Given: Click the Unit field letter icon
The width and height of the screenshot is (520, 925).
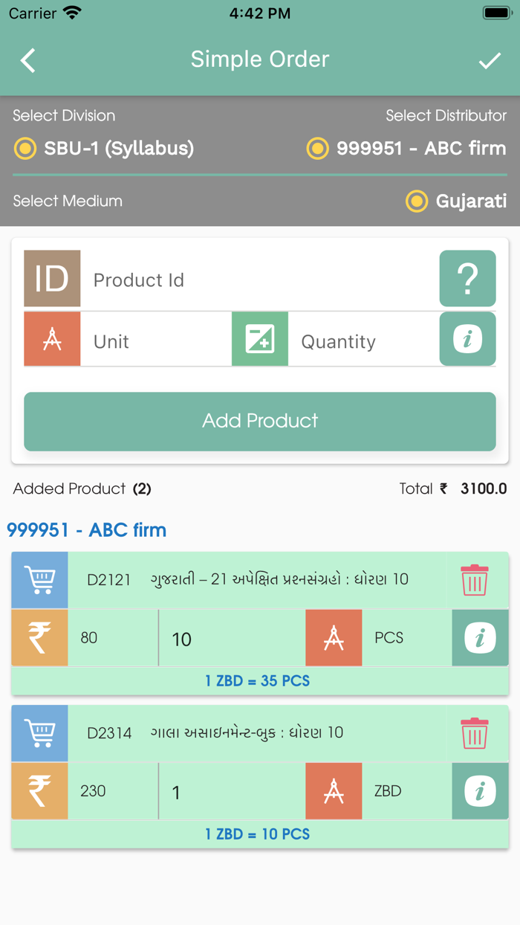Looking at the screenshot, I should point(51,339).
